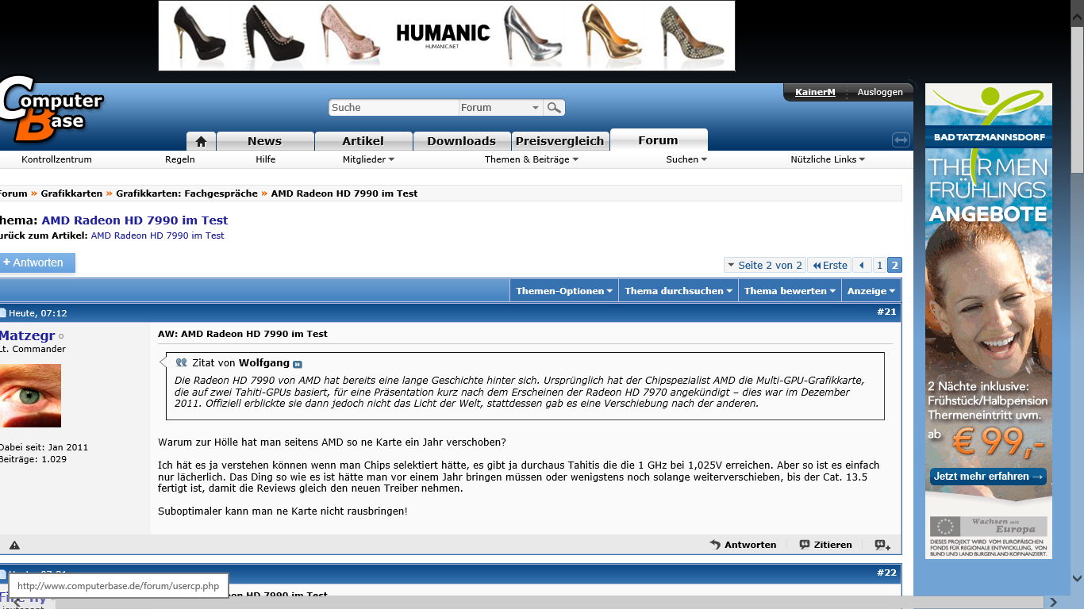The image size is (1084, 609).
Task: Click the ComputerBase logo
Action: point(52,109)
